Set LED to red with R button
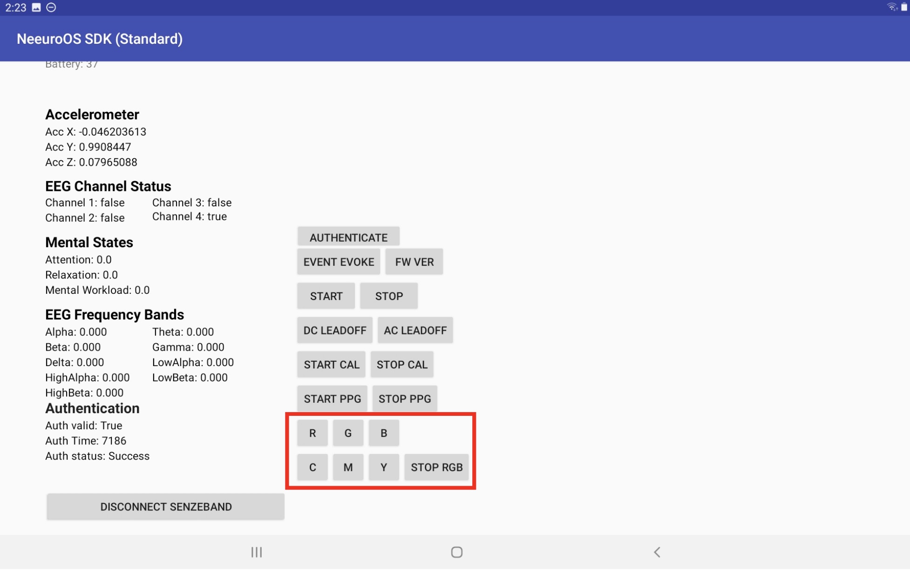The height and width of the screenshot is (570, 910). click(312, 433)
